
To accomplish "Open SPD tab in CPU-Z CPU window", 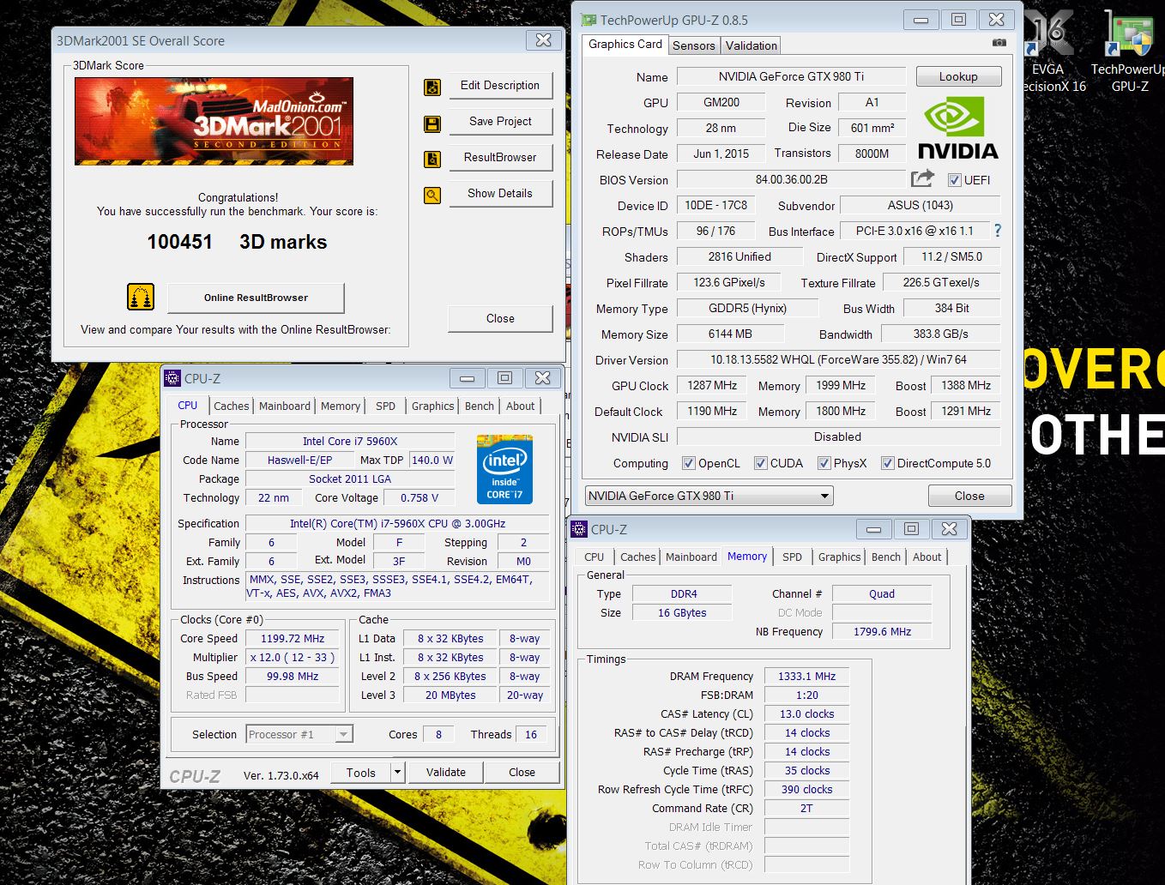I will click(386, 406).
